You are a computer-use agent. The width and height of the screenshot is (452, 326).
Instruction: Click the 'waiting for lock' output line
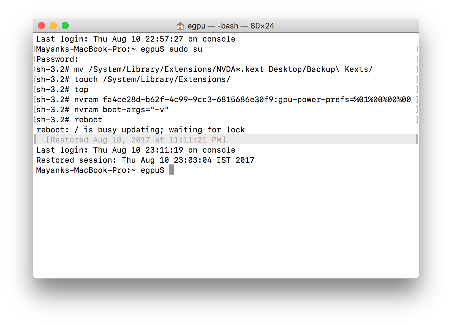pyautogui.click(x=141, y=130)
